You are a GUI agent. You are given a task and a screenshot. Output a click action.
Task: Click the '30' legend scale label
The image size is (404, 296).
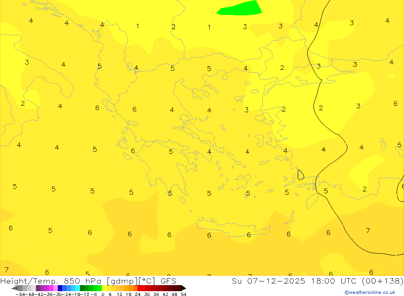tap(147, 294)
